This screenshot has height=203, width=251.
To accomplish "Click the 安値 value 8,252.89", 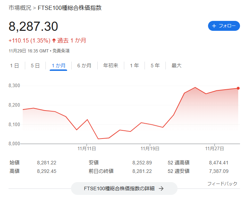I will point(142,163).
